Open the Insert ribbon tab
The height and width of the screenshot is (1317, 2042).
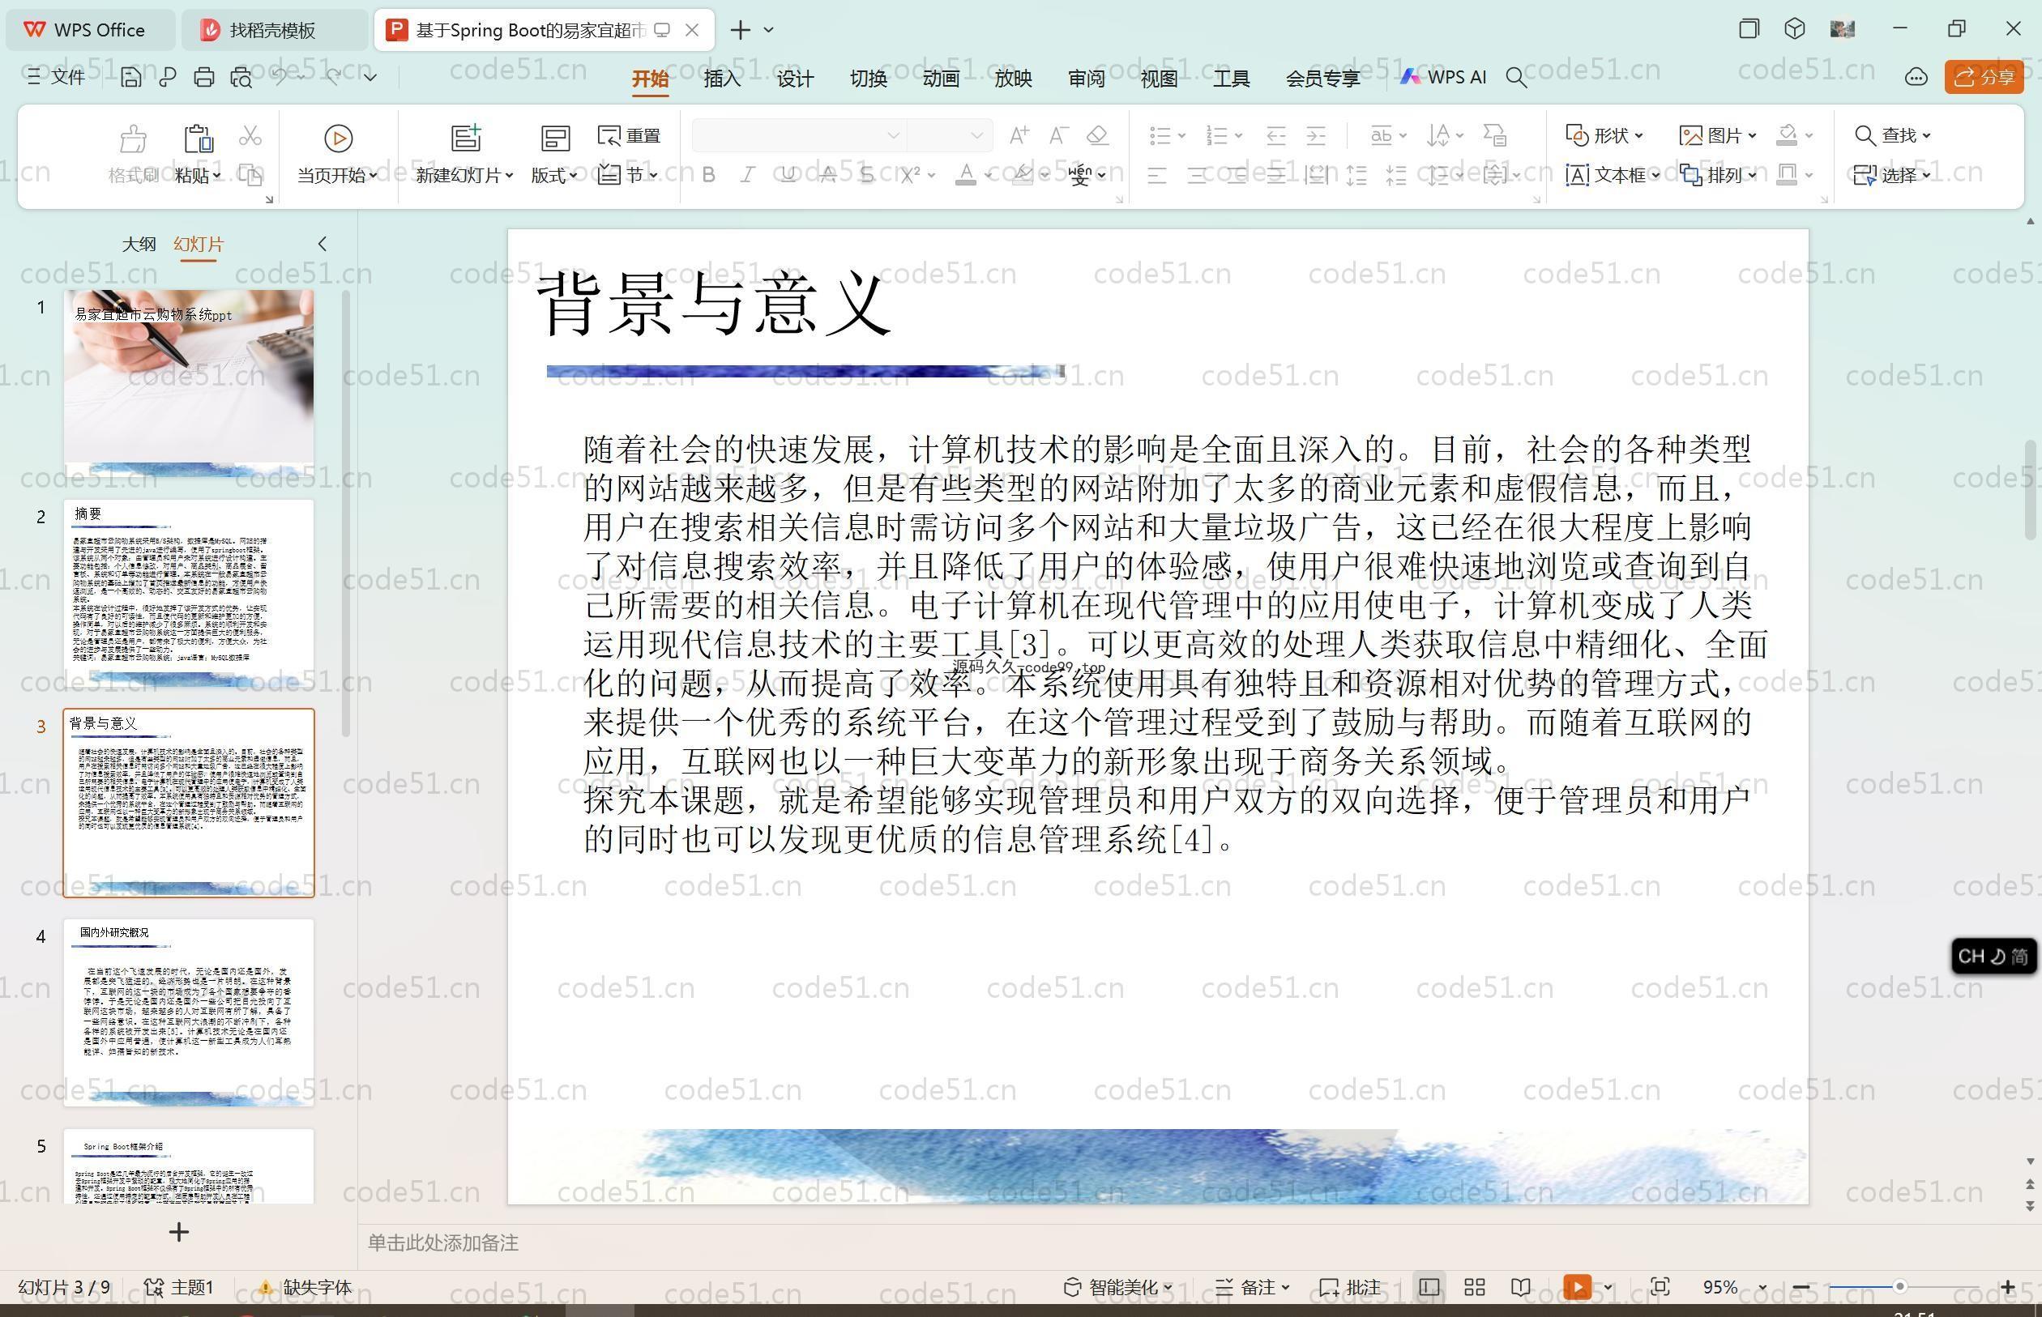722,79
